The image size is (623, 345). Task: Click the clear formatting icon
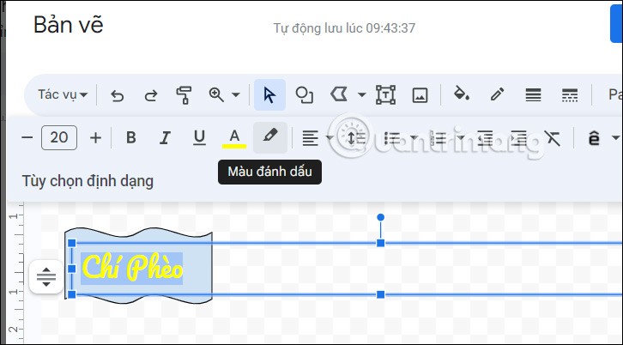point(552,137)
